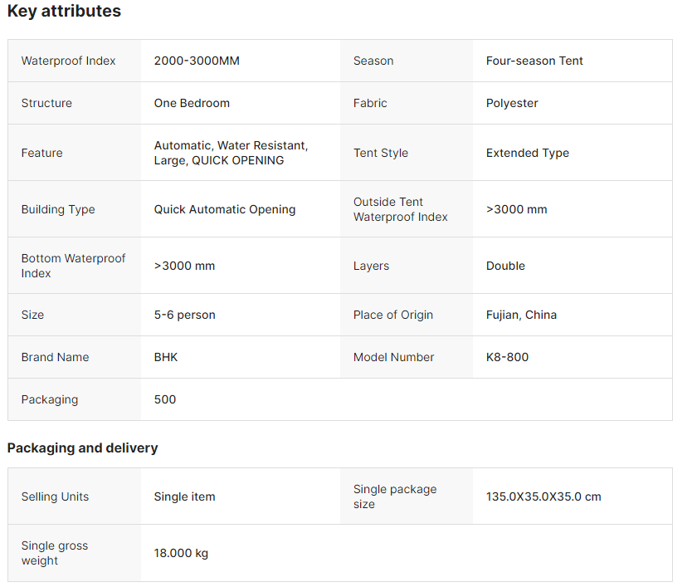Click the Feature row's Automatic, Water Resistant text
The width and height of the screenshot is (692, 587).
[x=231, y=145]
